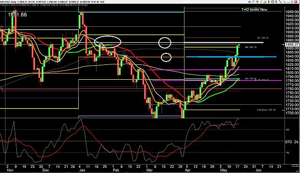Viewport: 300px width, 173px height.
Task: Select the current price marker 1869.27
Action: click(292, 44)
